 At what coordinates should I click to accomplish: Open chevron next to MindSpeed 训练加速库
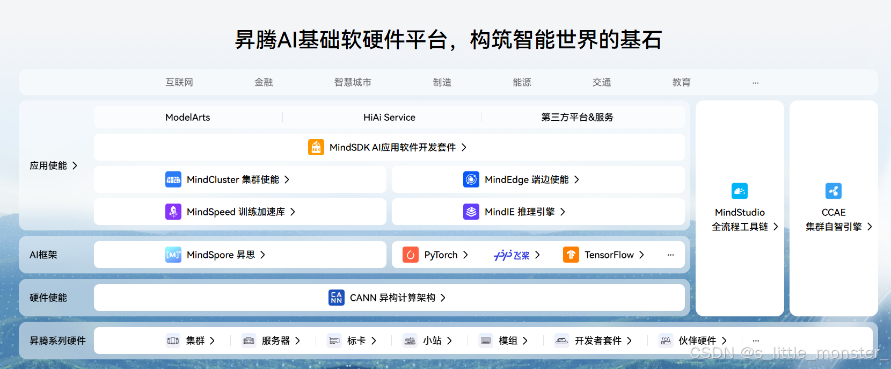click(293, 212)
